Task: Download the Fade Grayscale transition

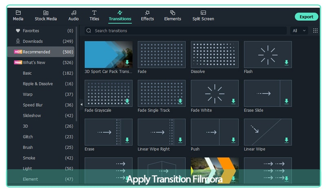Action: point(127,101)
